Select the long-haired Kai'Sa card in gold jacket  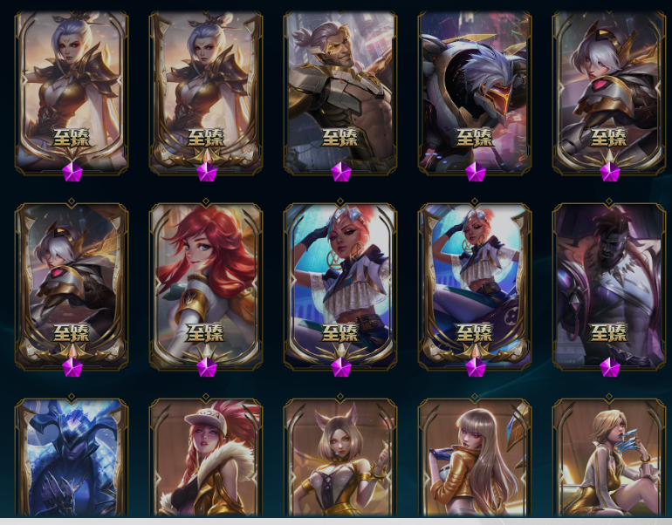coord(475,457)
